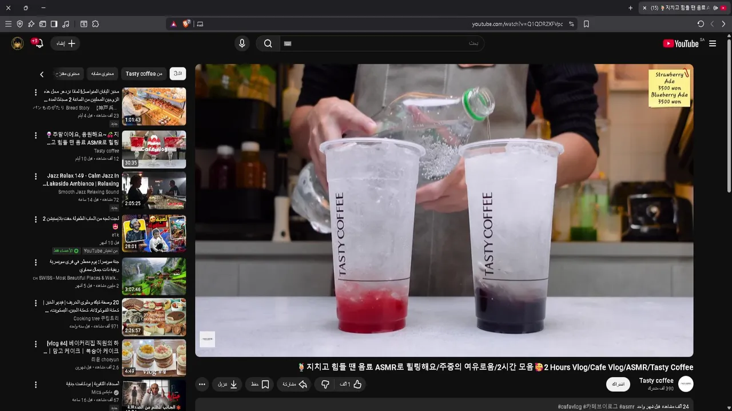Viewport: 732px width, 411px height.
Task: Focus the YouTube search field
Action: click(x=382, y=43)
